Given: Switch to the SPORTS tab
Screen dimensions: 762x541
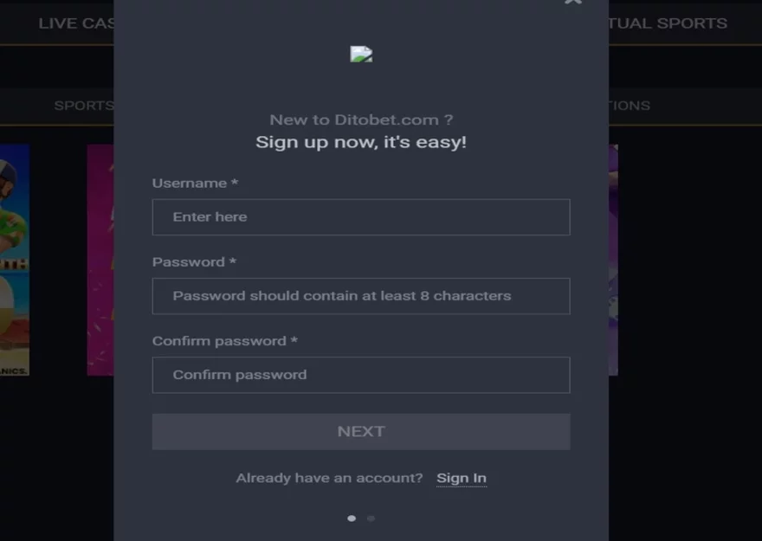Looking at the screenshot, I should pos(84,106).
